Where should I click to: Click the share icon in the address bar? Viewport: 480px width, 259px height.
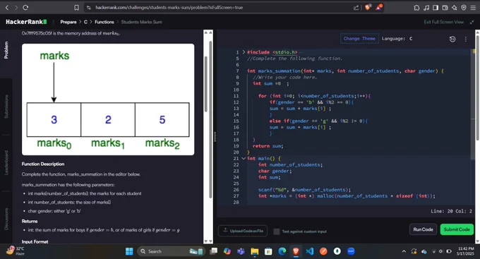[356, 7]
